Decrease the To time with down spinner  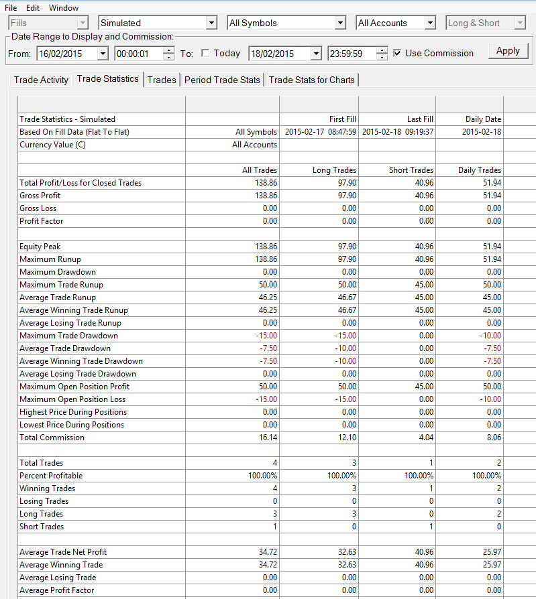coord(382,57)
